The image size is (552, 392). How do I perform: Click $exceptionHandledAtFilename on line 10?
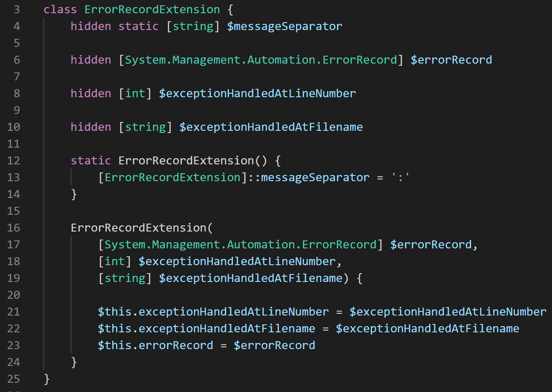271,127
